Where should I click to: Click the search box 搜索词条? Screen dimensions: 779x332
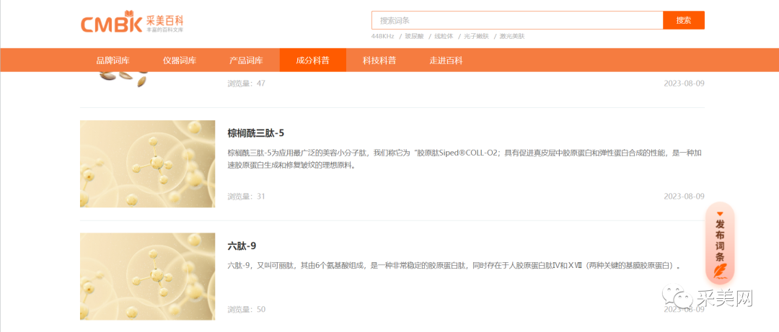516,20
